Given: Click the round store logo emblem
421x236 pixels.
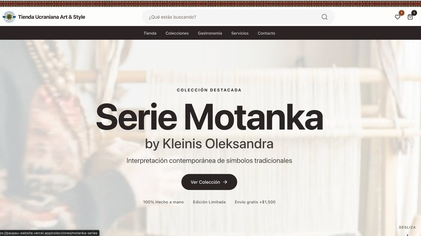Looking at the screenshot, I should (x=9, y=17).
